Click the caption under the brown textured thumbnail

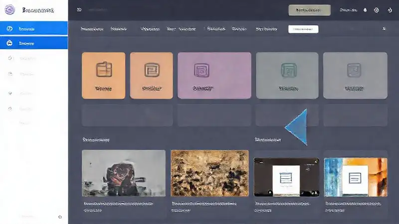[x=204, y=207]
